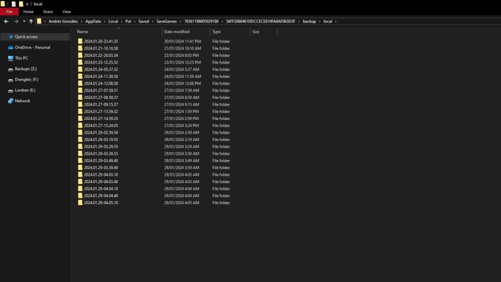
Task: Select folder 2024.01.21-10.10.58
Action: (101, 48)
